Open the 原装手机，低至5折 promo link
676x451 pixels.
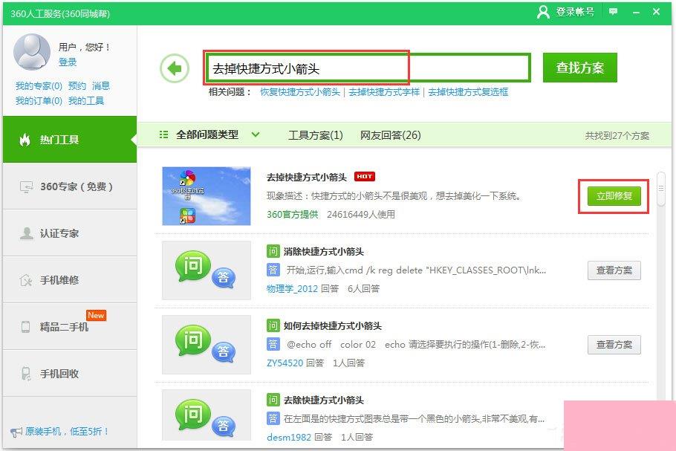66,432
